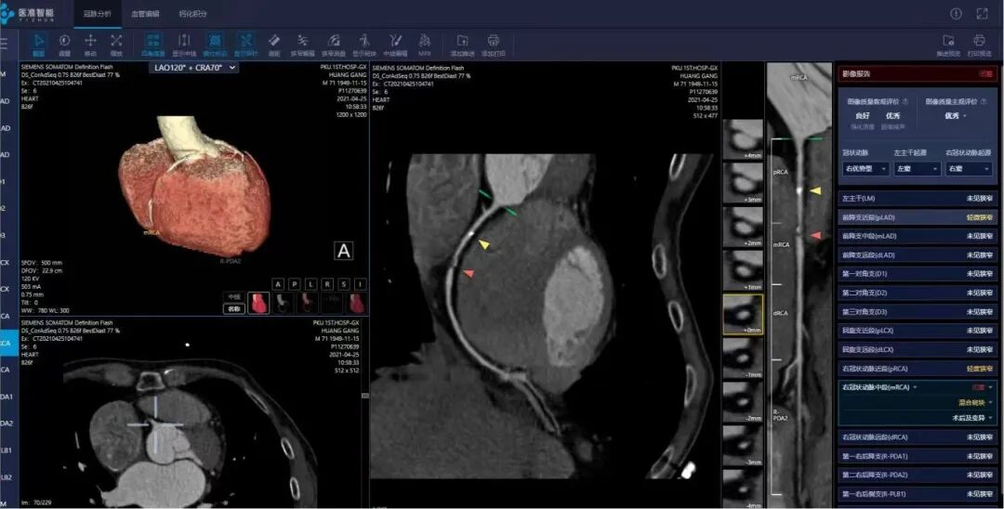Select the window level adjust tool

tap(65, 45)
